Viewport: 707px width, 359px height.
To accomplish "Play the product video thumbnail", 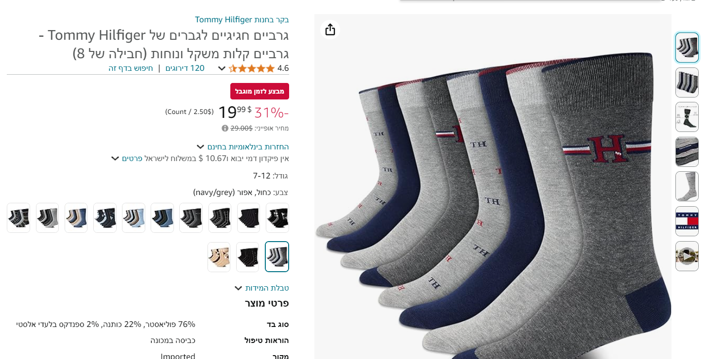I will [687, 256].
